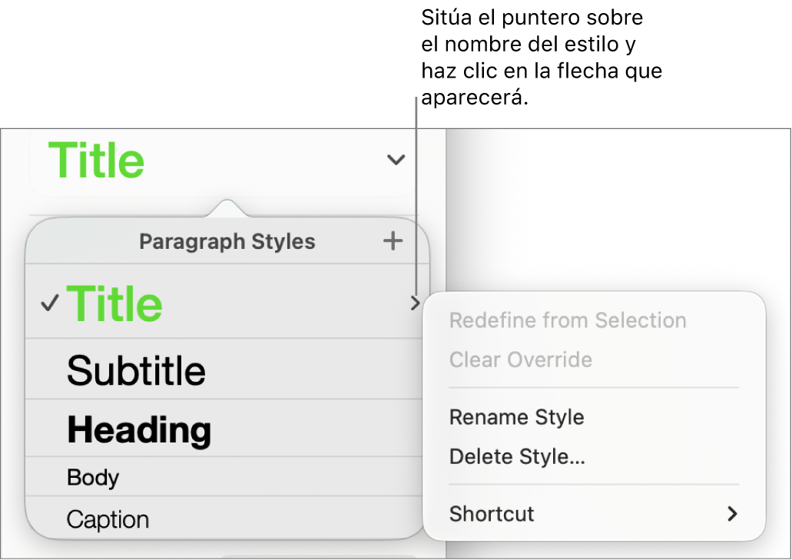Open the paragraph style pop-up chevron
This screenshot has width=792, height=560.
(x=396, y=160)
